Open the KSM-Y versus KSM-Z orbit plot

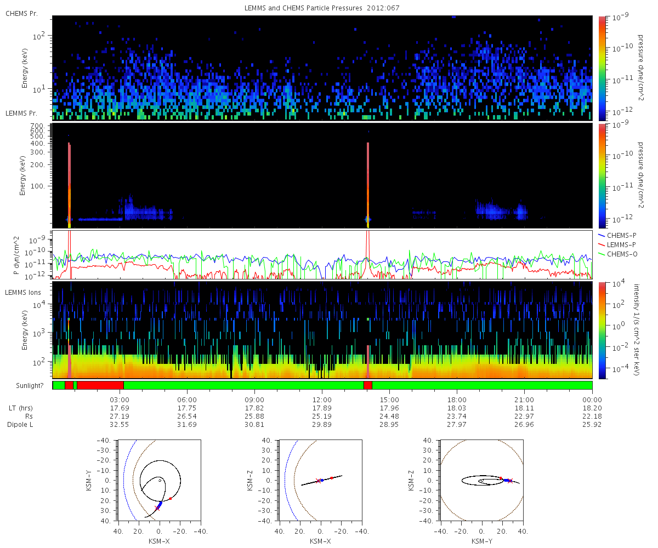pos(481,480)
